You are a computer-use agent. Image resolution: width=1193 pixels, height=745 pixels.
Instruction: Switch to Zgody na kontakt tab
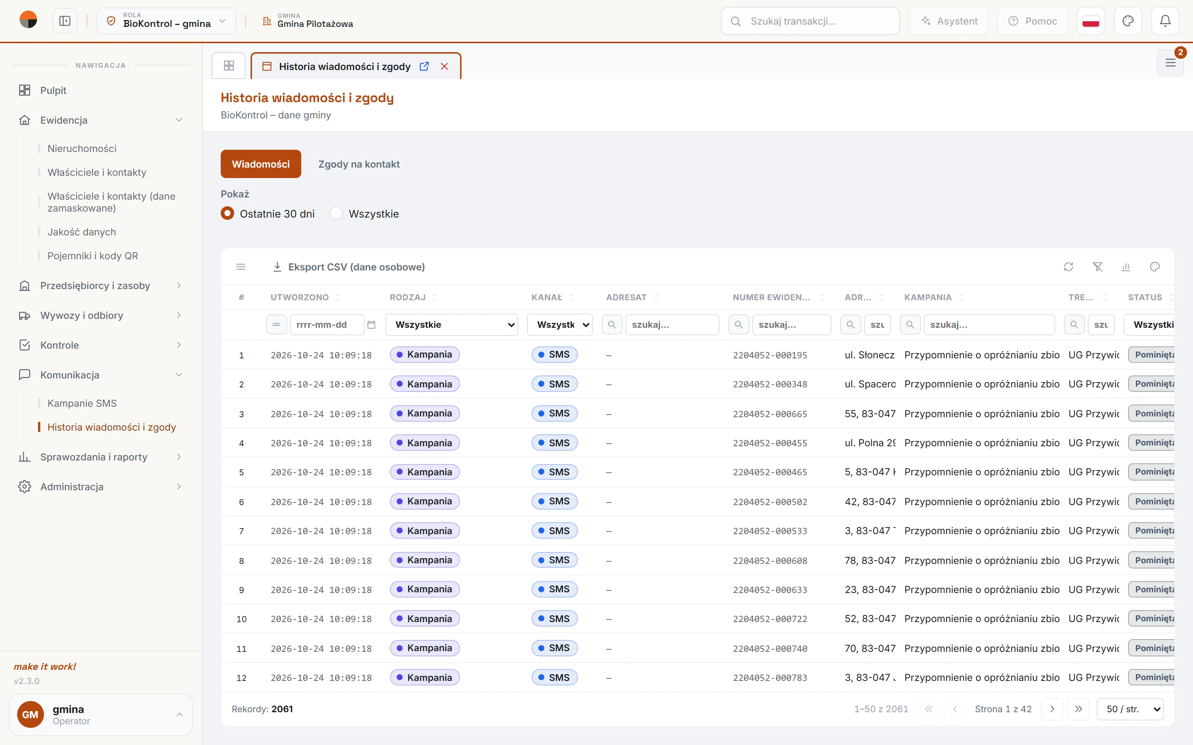359,164
